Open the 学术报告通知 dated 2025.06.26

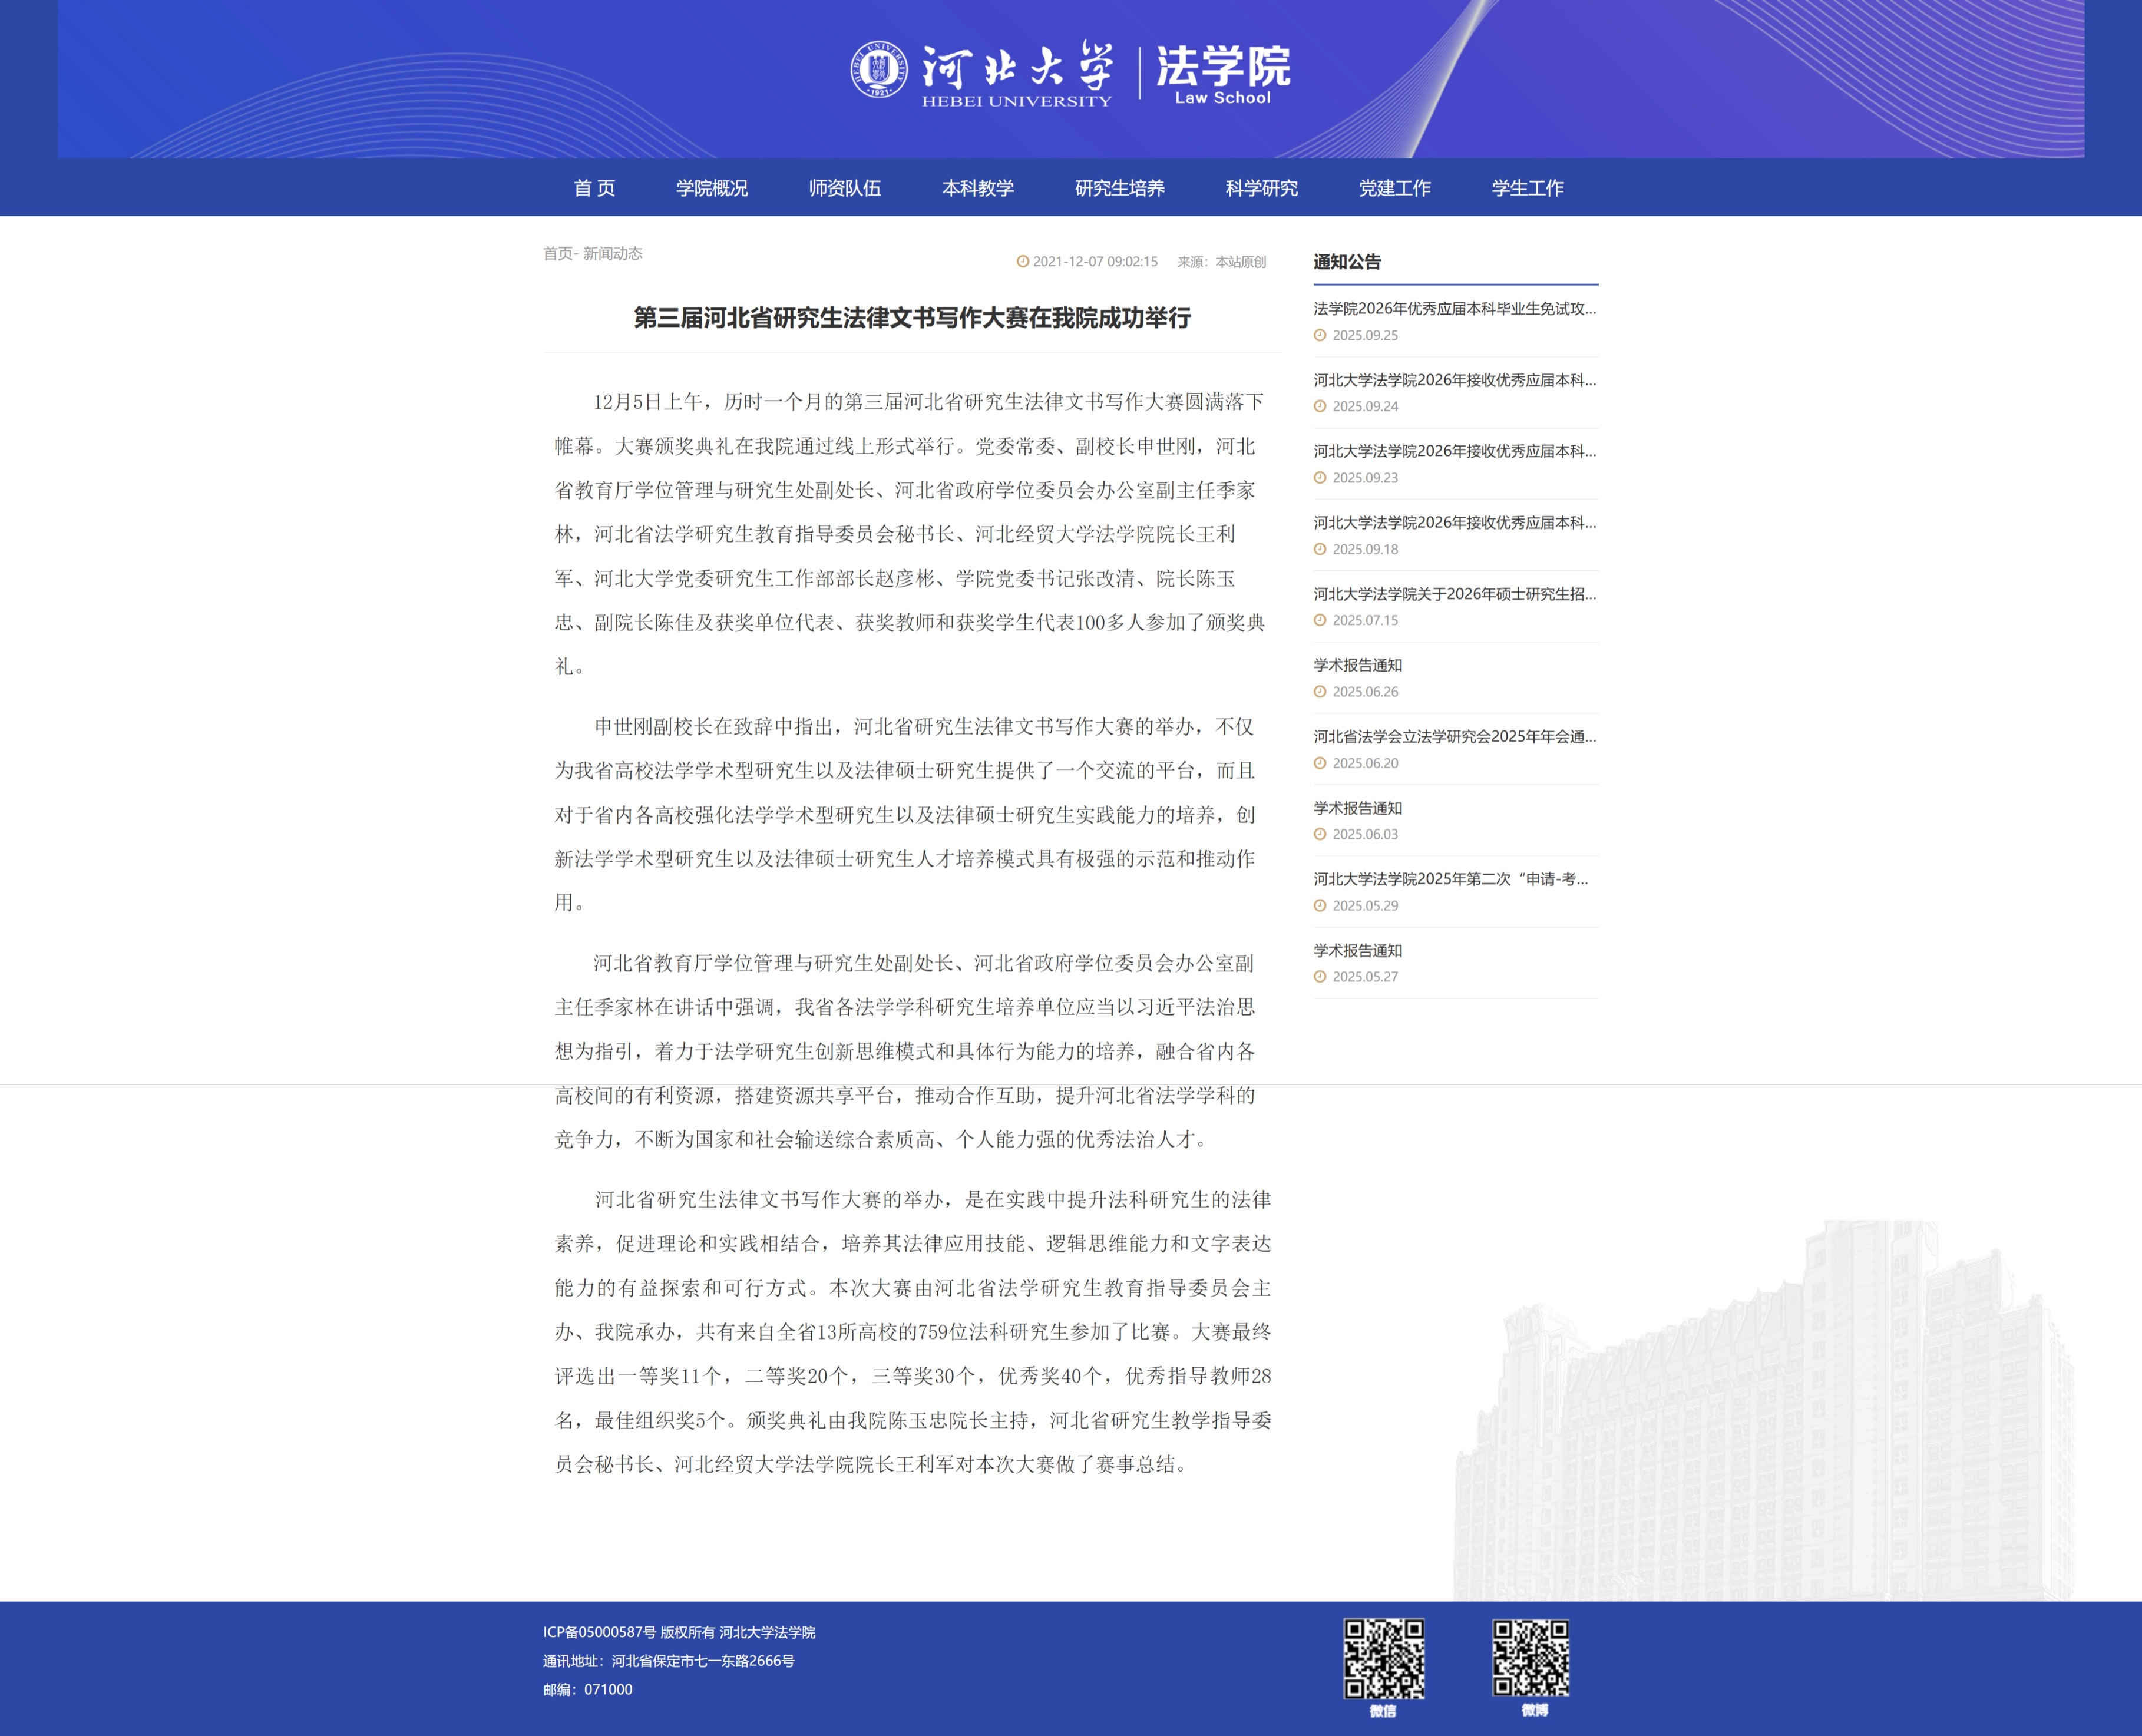(1357, 666)
